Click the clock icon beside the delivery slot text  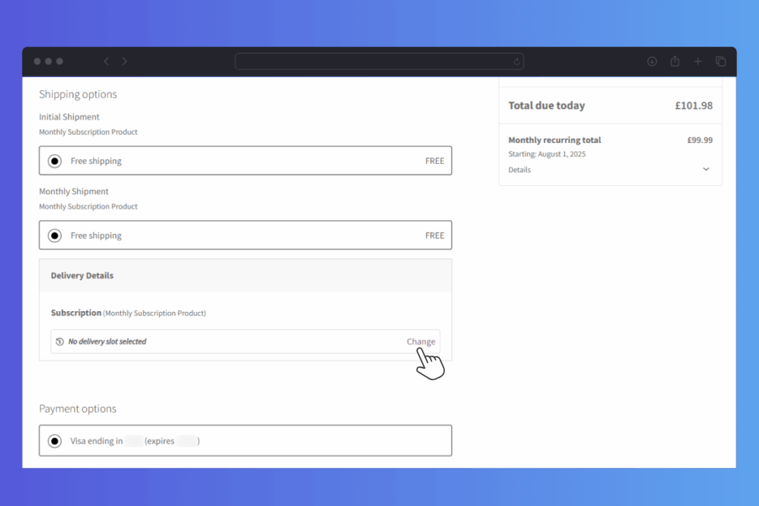point(59,342)
